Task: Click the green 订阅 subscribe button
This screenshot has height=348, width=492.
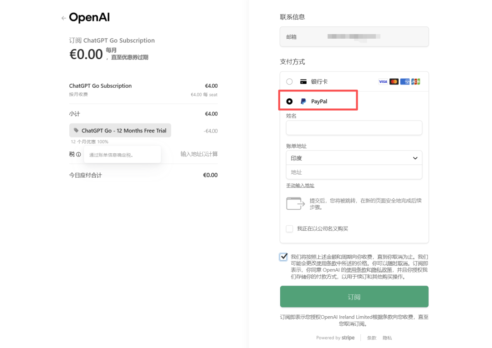Action: (x=354, y=297)
